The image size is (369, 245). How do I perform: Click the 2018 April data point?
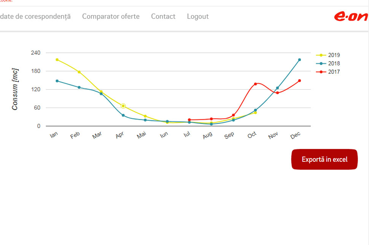(x=123, y=115)
